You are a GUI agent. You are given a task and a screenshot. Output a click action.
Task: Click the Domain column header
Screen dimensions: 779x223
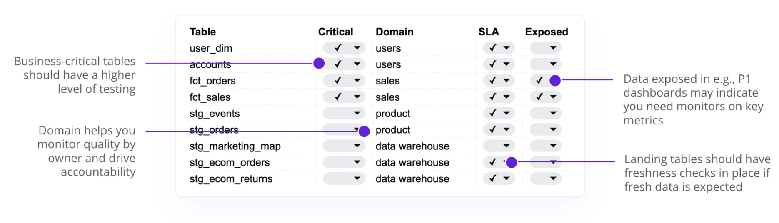394,32
